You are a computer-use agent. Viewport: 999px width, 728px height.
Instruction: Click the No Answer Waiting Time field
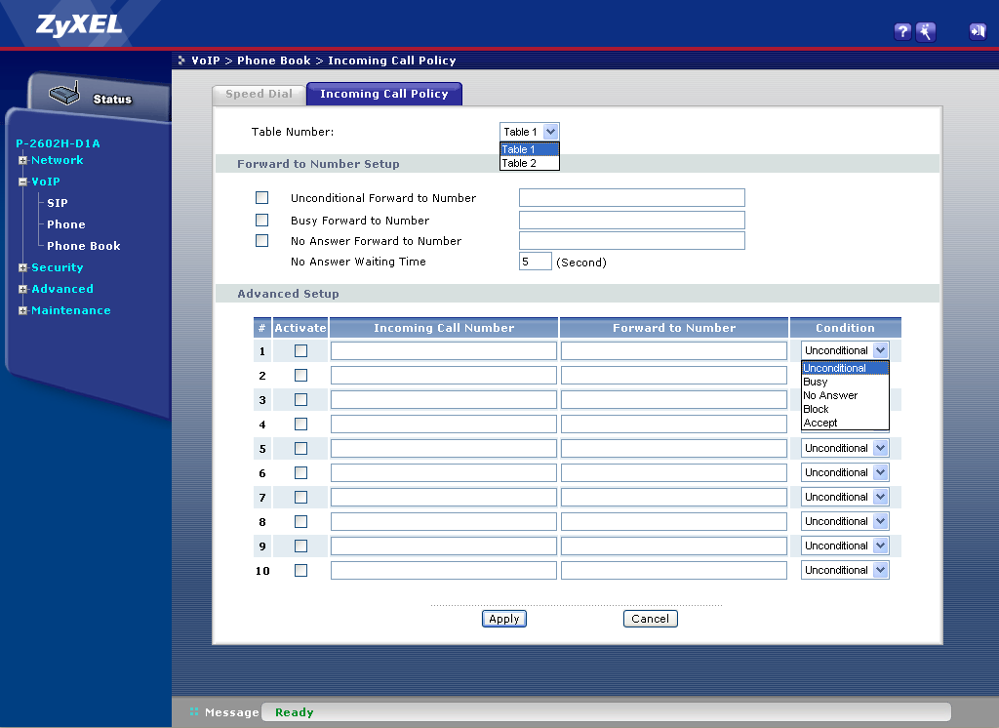click(536, 262)
